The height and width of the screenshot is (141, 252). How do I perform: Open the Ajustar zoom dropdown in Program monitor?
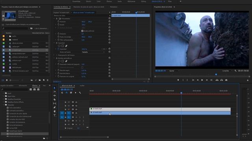point(174,70)
